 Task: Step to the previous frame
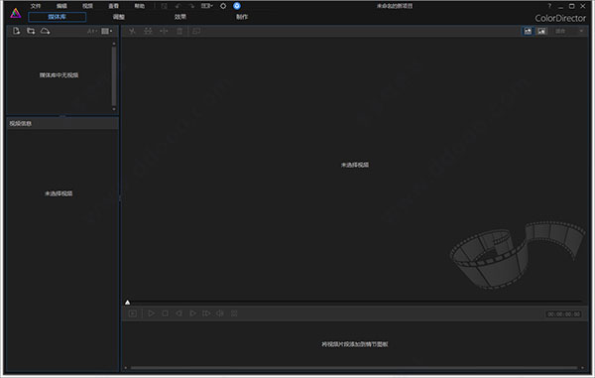178,314
